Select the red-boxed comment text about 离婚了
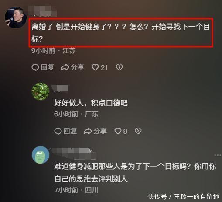 click(121, 33)
